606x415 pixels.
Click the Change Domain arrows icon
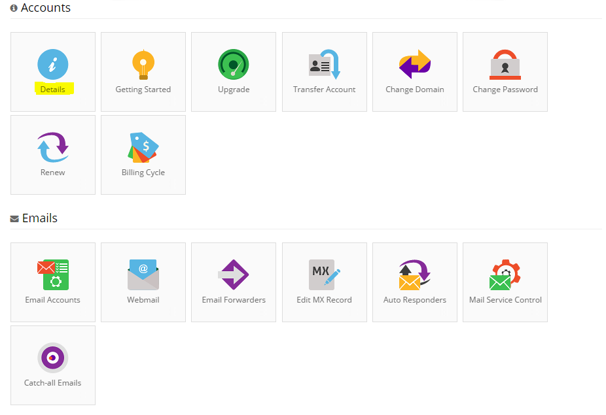coord(414,64)
